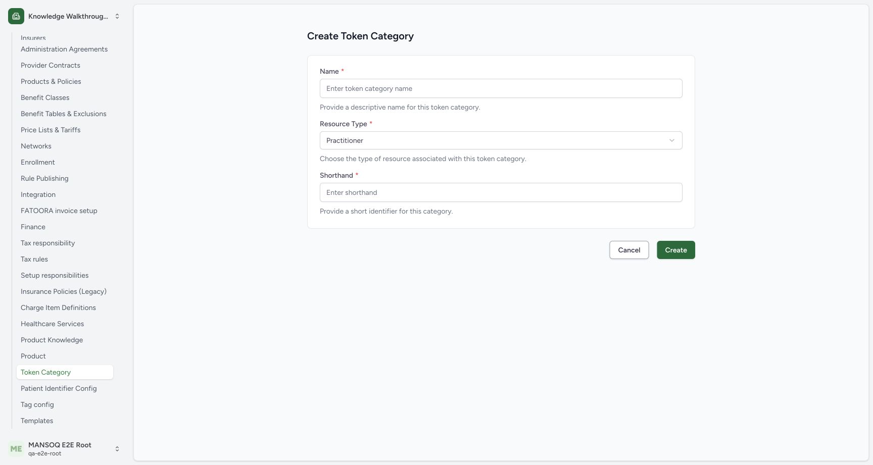The image size is (873, 465).
Task: Click the partially visible Insurers item
Action: coord(33,37)
